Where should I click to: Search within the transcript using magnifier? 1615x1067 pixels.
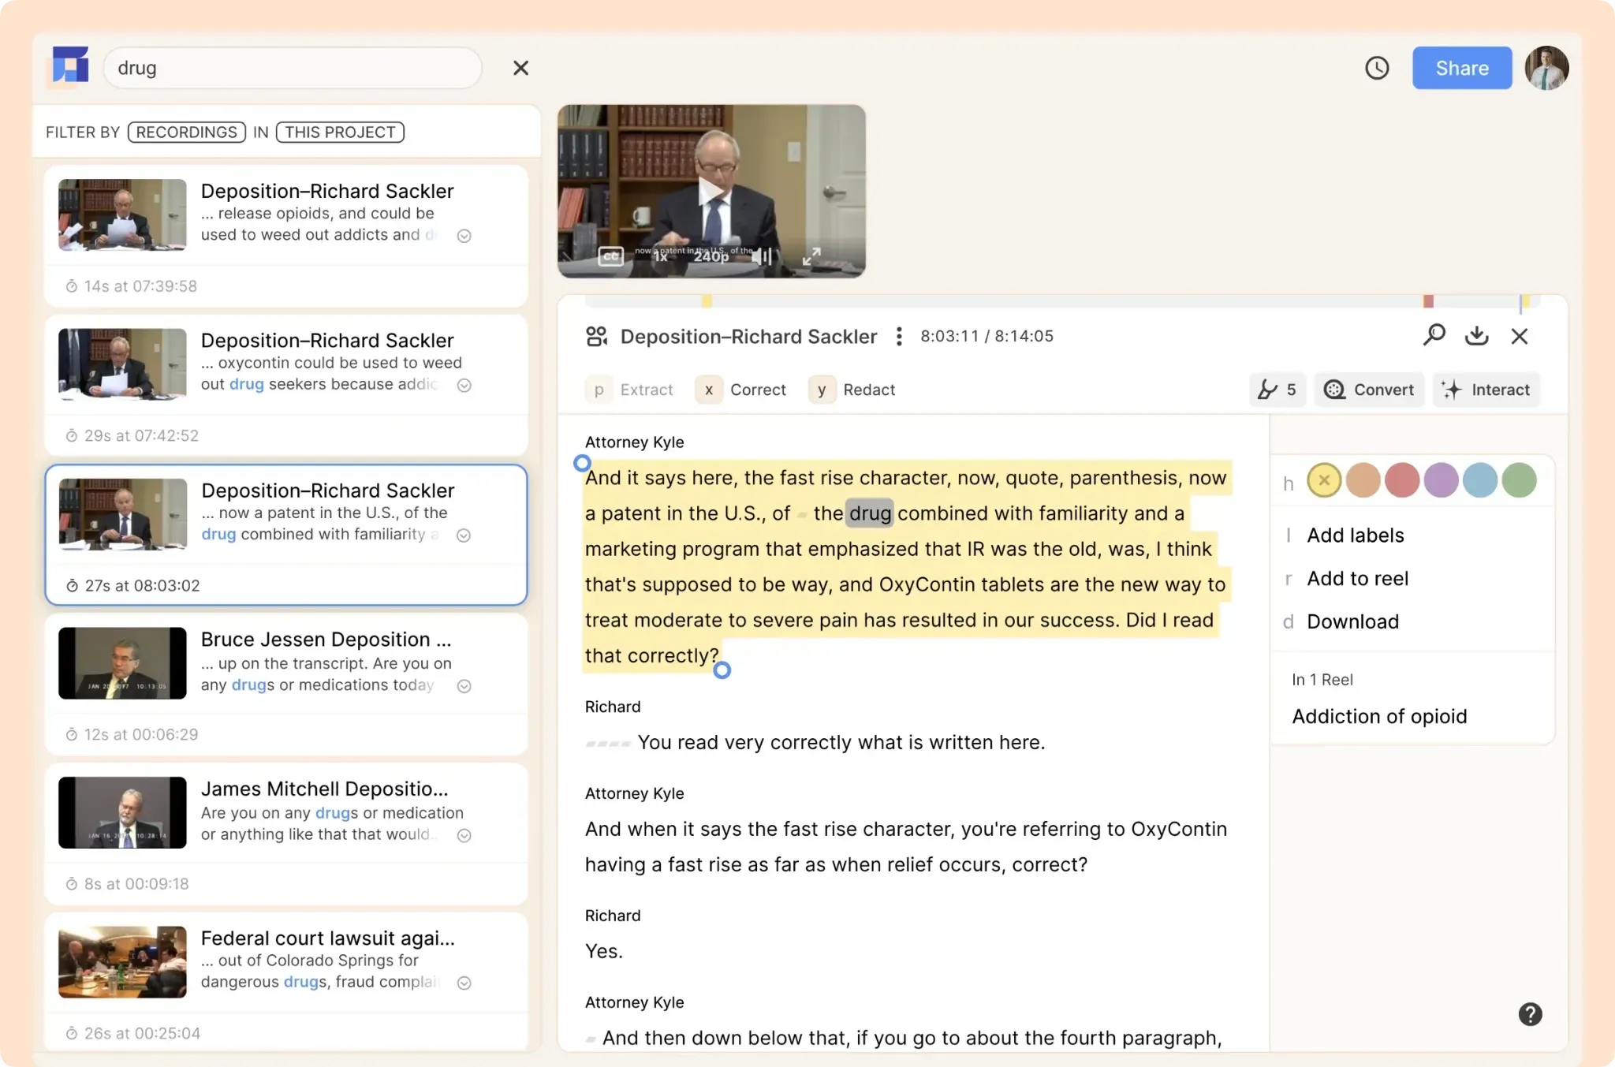point(1434,336)
